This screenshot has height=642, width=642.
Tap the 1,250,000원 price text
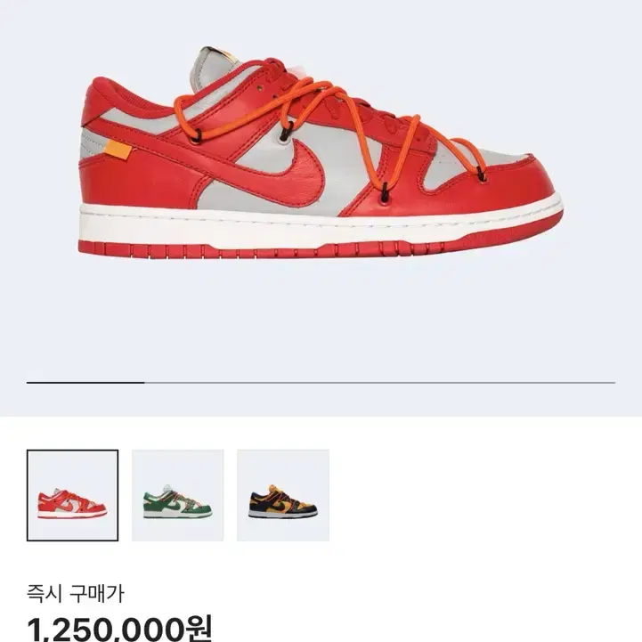click(119, 629)
